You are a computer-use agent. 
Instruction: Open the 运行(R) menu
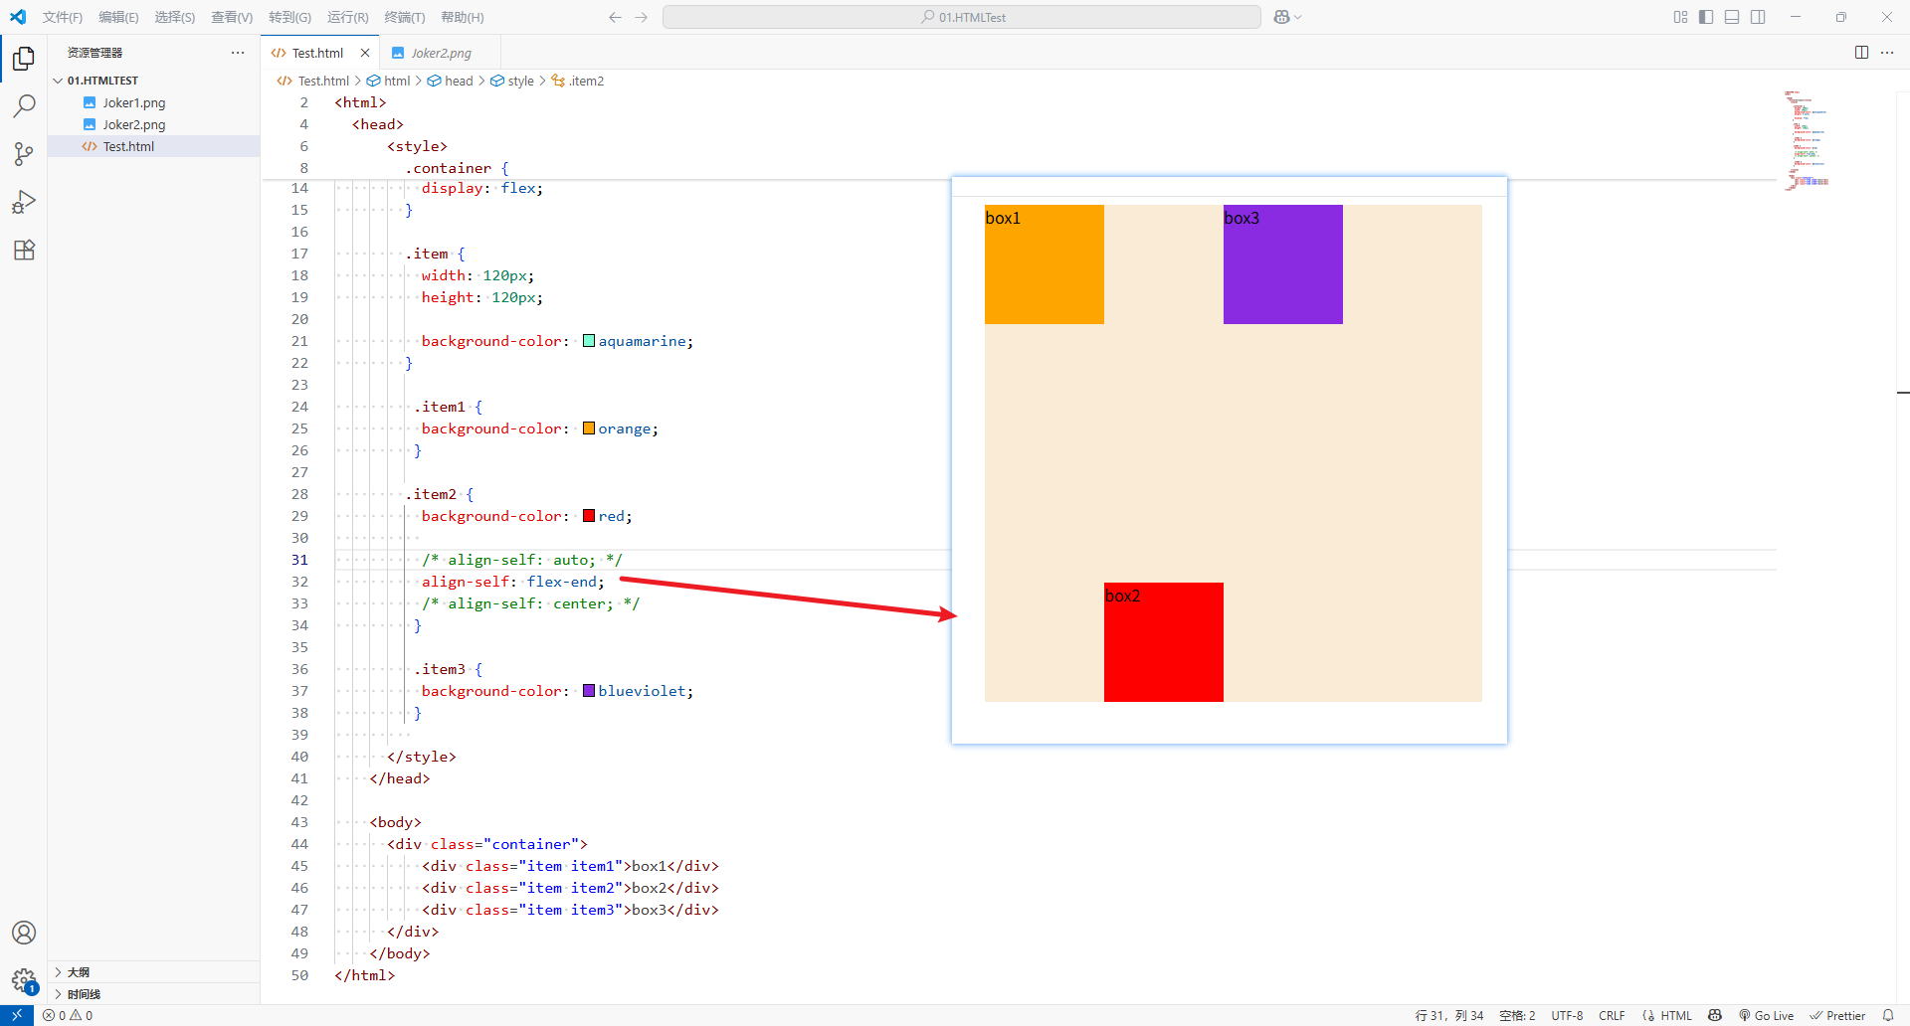tap(347, 17)
